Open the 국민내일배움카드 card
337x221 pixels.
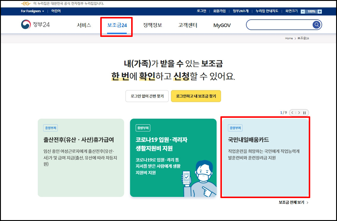(265, 158)
